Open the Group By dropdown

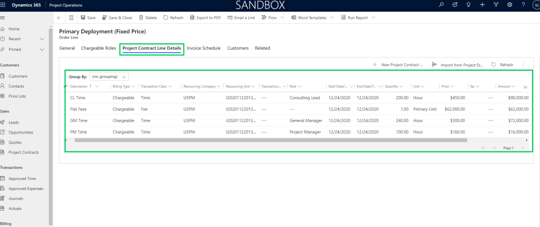109,77
